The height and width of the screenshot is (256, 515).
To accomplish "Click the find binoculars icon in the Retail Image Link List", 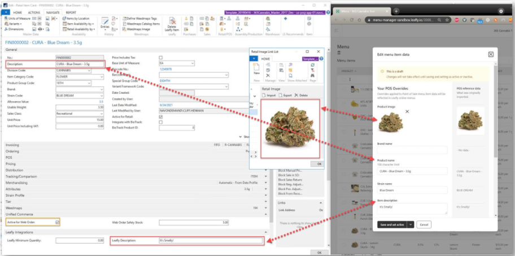I will pyautogui.click(x=313, y=75).
